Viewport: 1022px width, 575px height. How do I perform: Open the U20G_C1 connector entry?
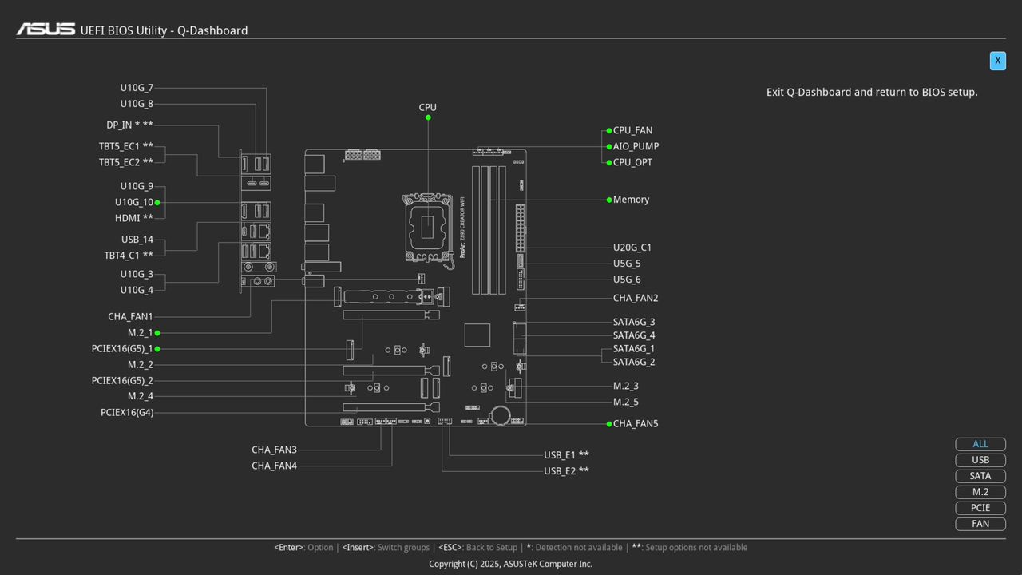pyautogui.click(x=632, y=247)
